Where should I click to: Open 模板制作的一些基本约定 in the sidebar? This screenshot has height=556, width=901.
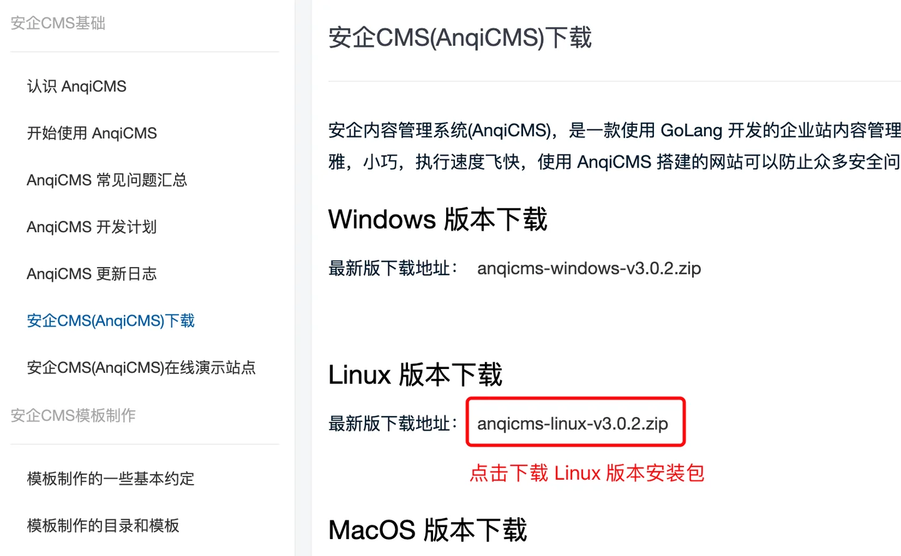coord(110,479)
